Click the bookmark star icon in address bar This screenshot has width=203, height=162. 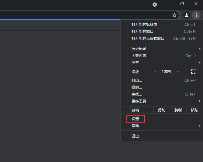[174, 15]
